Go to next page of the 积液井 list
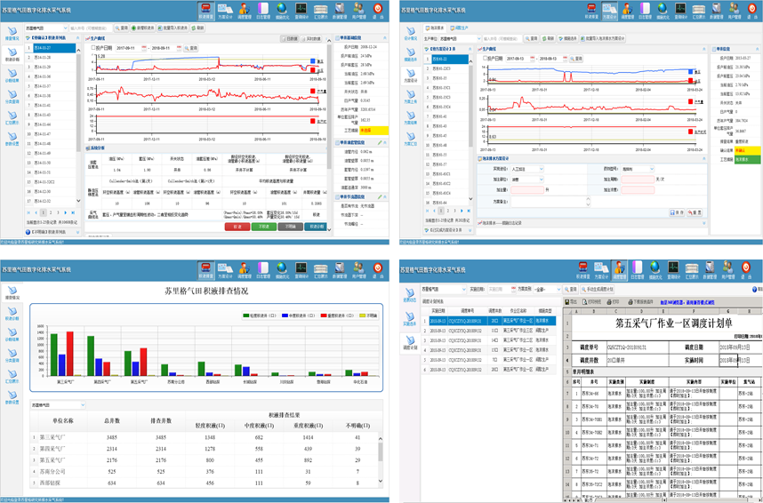Viewport: 763px width, 503px height. point(65,212)
